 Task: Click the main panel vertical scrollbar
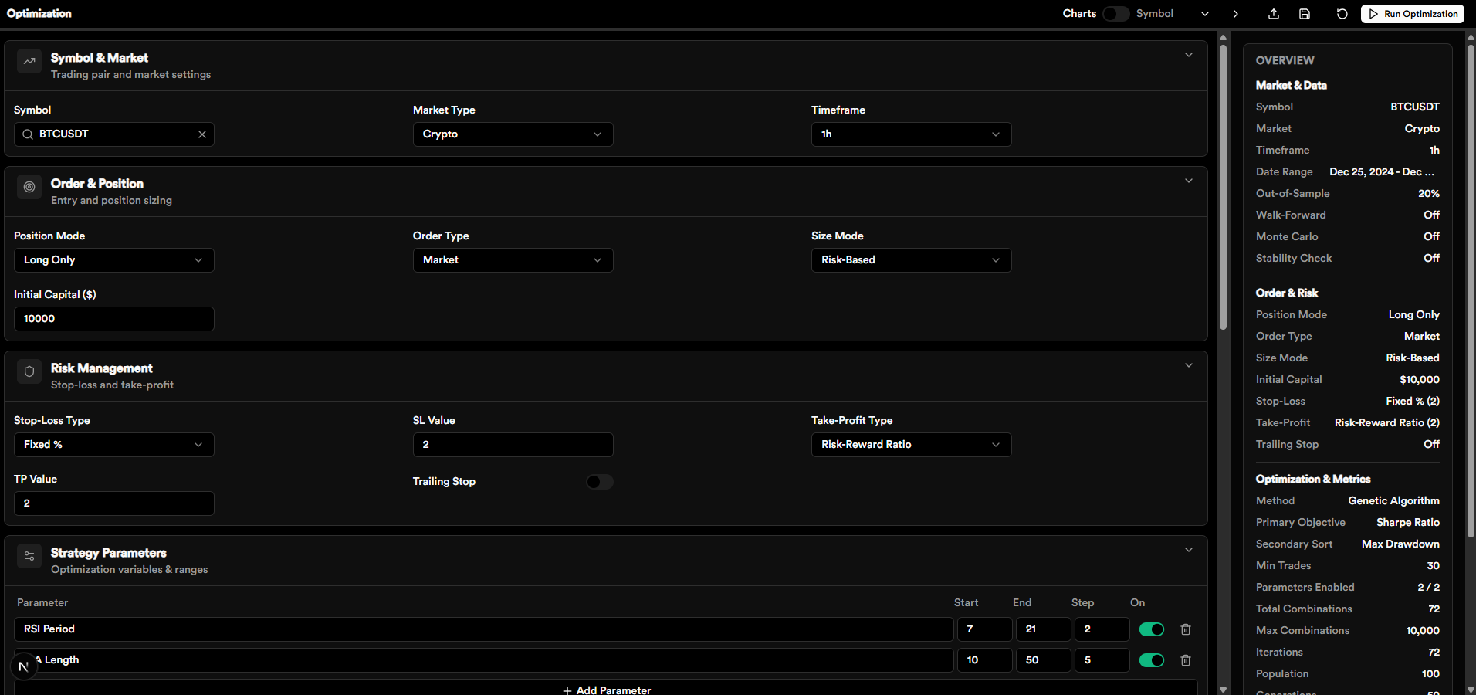(1223, 185)
